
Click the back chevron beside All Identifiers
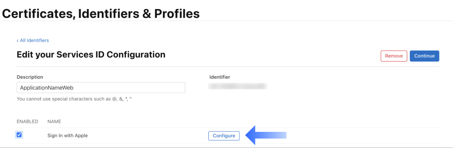coord(18,41)
